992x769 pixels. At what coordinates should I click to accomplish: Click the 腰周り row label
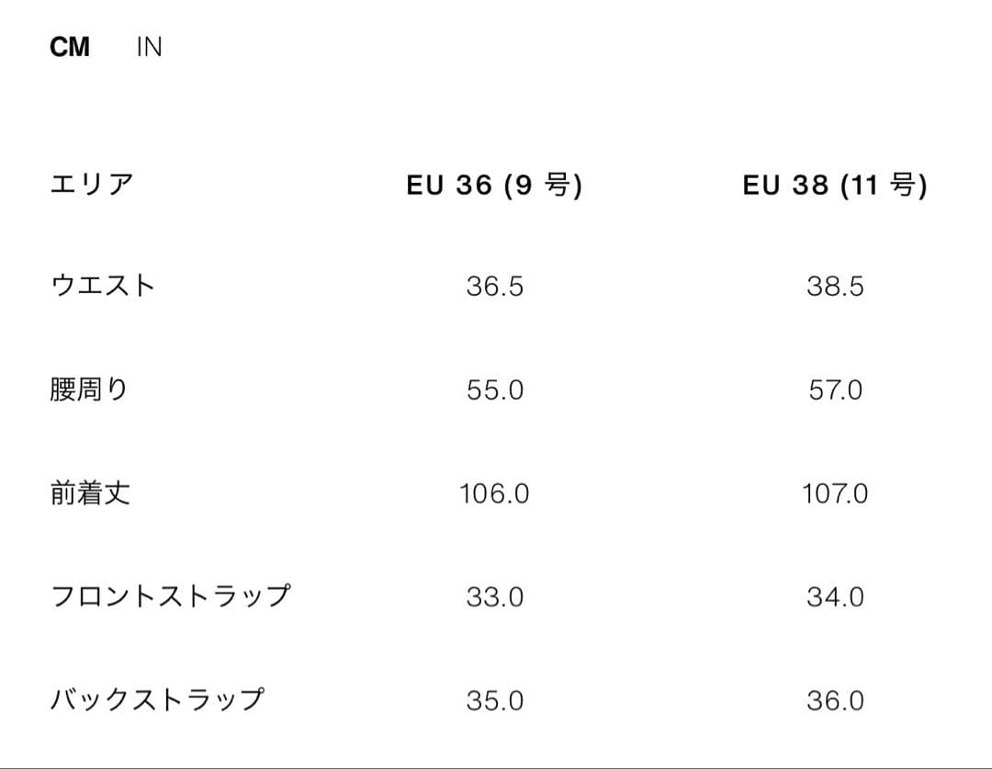tap(88, 389)
